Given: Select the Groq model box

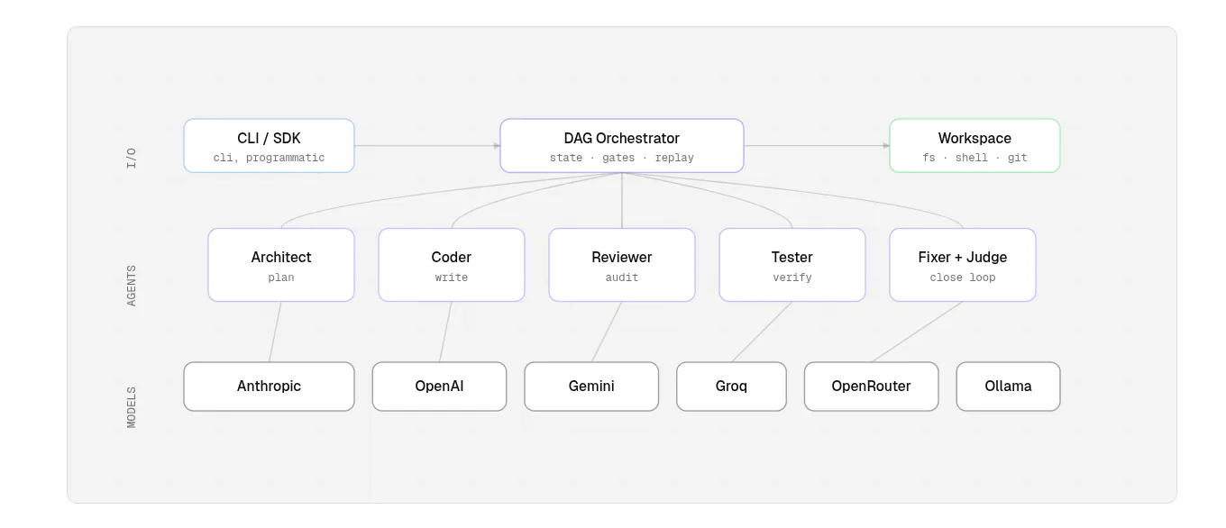Looking at the screenshot, I should (731, 387).
